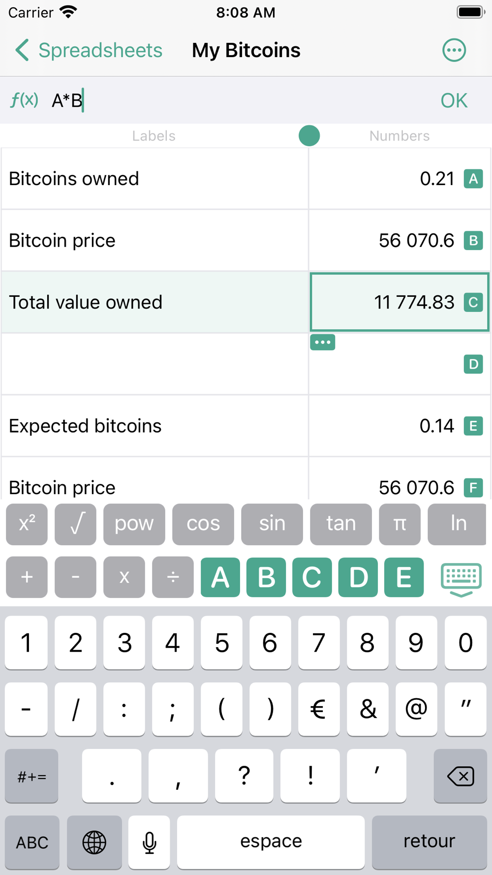Insert variable A into formula
Screen dimensions: 492x875
(x=220, y=577)
